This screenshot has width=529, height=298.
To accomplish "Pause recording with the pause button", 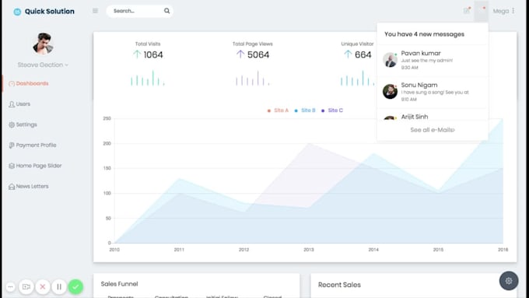I will click(x=59, y=287).
